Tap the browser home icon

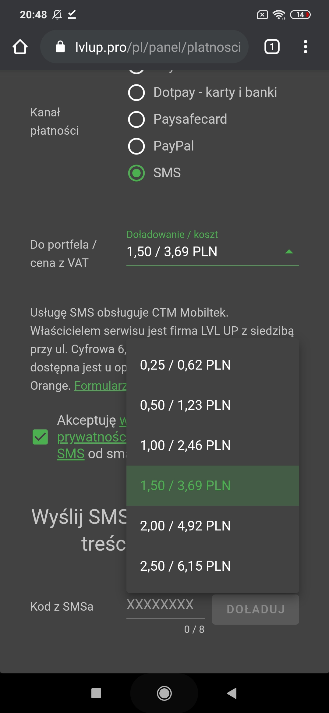click(x=20, y=47)
